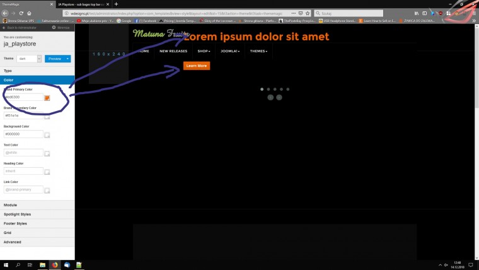This screenshot has height=270, width=479.
Task: Open page actions three-dot menu in address bar
Action: (x=294, y=13)
